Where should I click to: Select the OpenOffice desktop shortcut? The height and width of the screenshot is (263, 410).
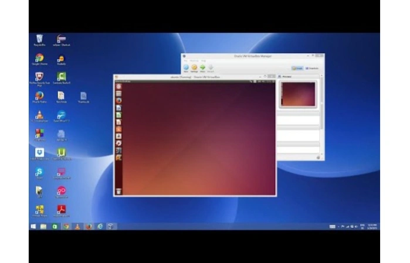click(62, 116)
